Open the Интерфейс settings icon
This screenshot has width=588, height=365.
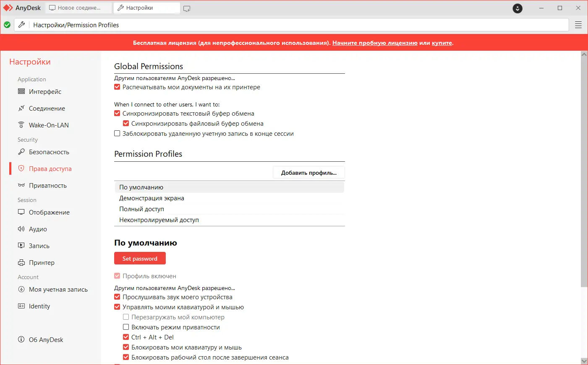[x=21, y=91]
